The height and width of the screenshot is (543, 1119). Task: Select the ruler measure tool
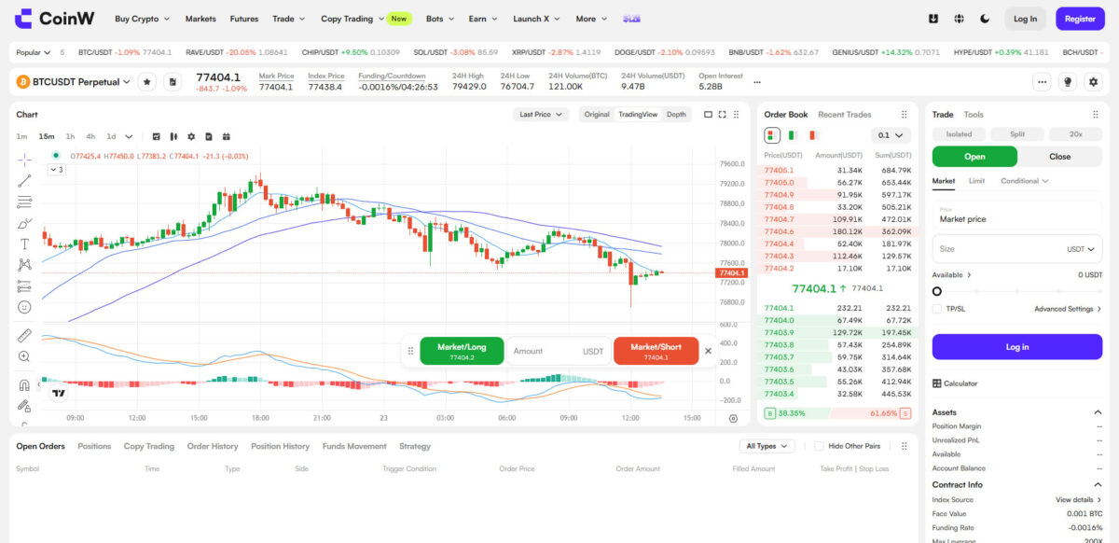(x=24, y=335)
